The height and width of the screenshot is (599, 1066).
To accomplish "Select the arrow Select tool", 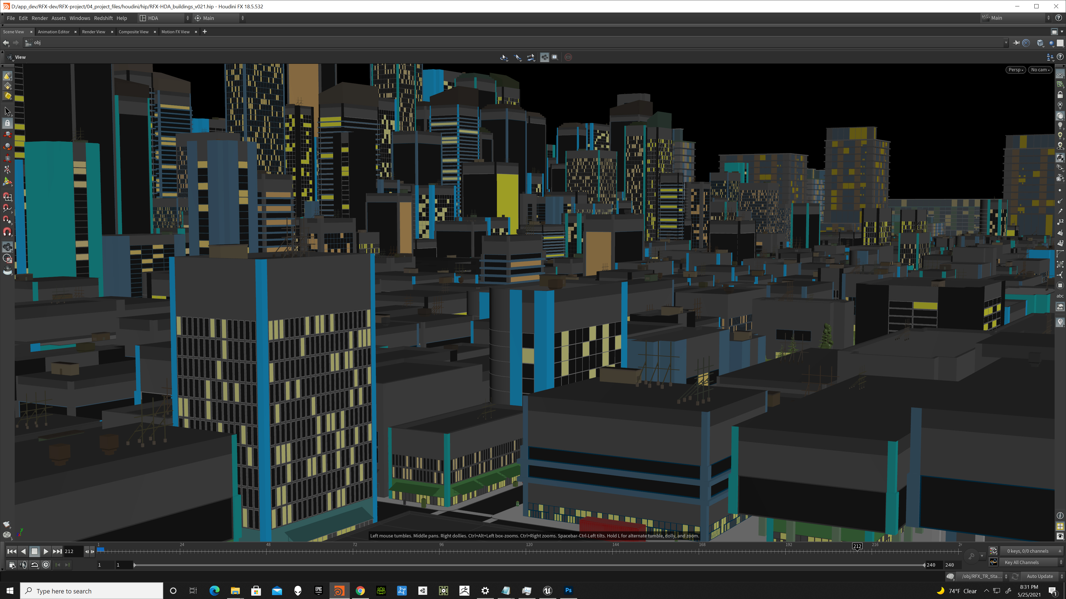I will pos(7,111).
